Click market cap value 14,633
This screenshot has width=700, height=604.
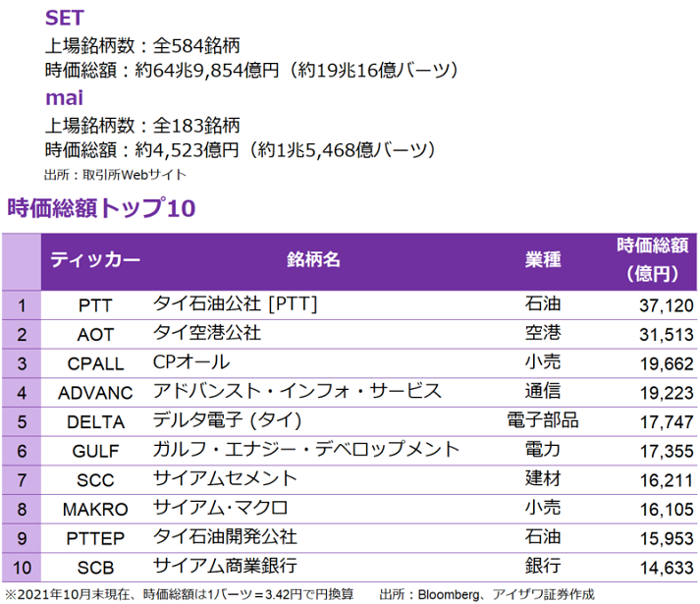coord(666,568)
